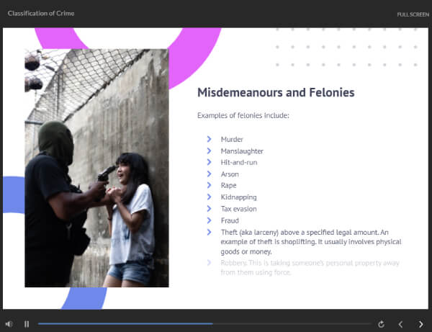This screenshot has height=332, width=432.
Task: Enter full screen mode
Action: coord(413,14)
